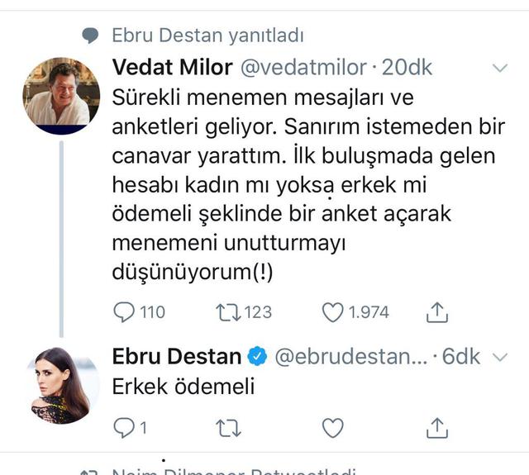
Task: Retweet Vedat Milor's menemen tweet
Action: point(225,311)
